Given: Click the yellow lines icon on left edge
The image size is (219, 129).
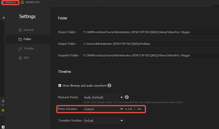Looking at the screenshot, I should point(3,110).
